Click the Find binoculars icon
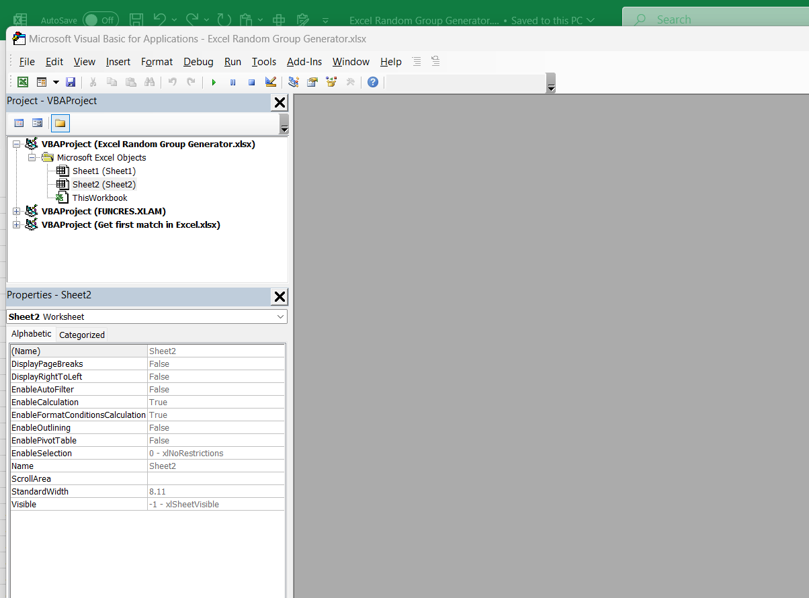 (x=149, y=82)
